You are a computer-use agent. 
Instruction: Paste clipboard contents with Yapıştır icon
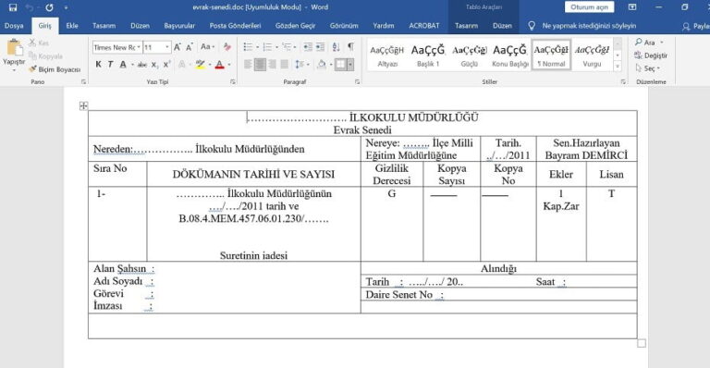(x=14, y=47)
